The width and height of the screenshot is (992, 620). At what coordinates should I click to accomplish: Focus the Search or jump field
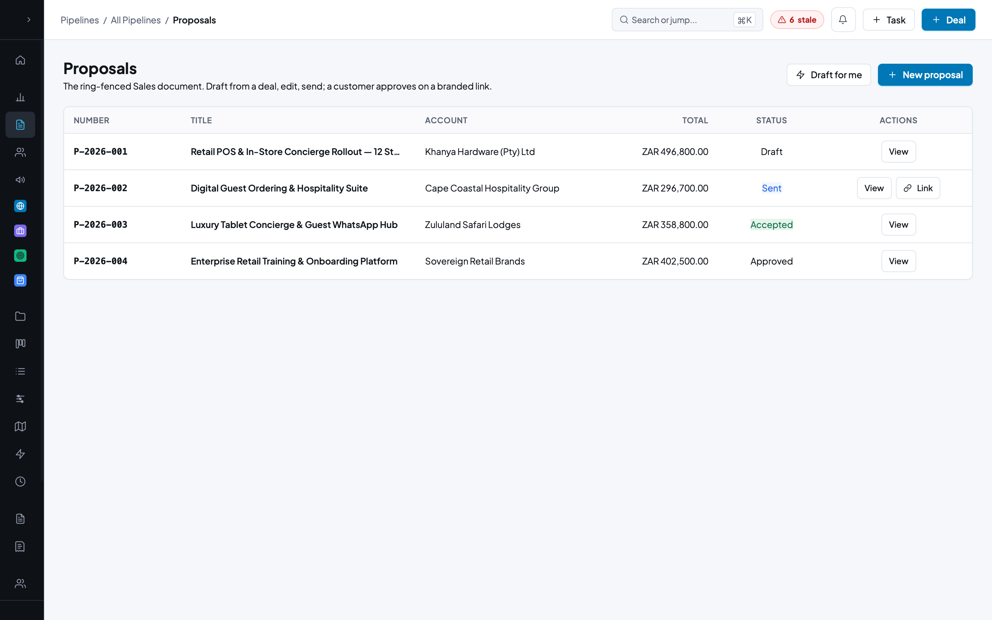point(687,20)
